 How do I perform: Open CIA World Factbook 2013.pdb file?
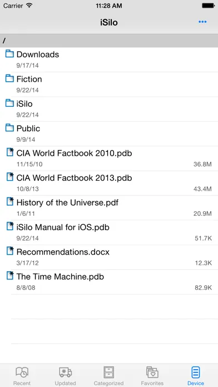(x=109, y=183)
